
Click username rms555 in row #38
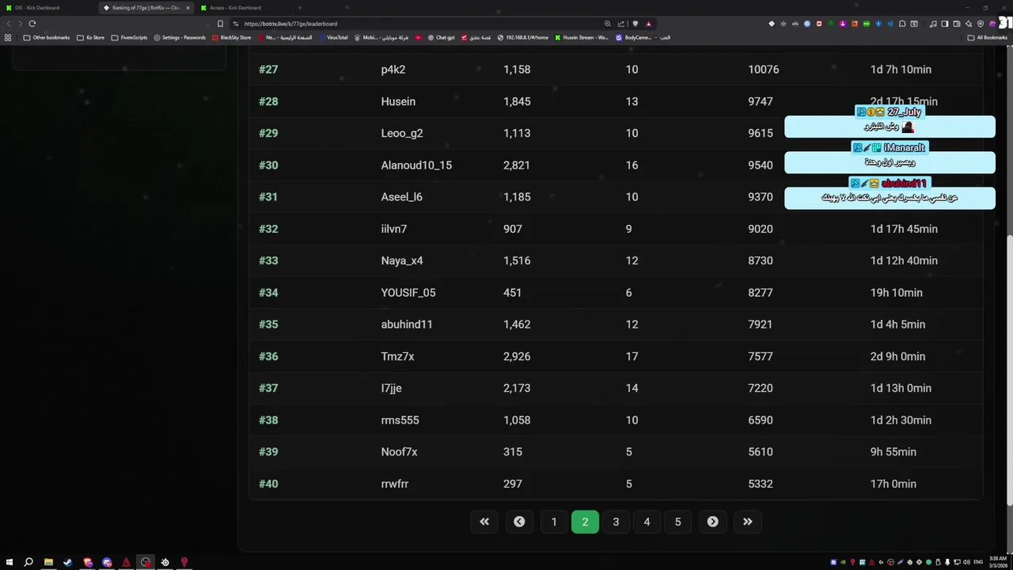pyautogui.click(x=400, y=420)
